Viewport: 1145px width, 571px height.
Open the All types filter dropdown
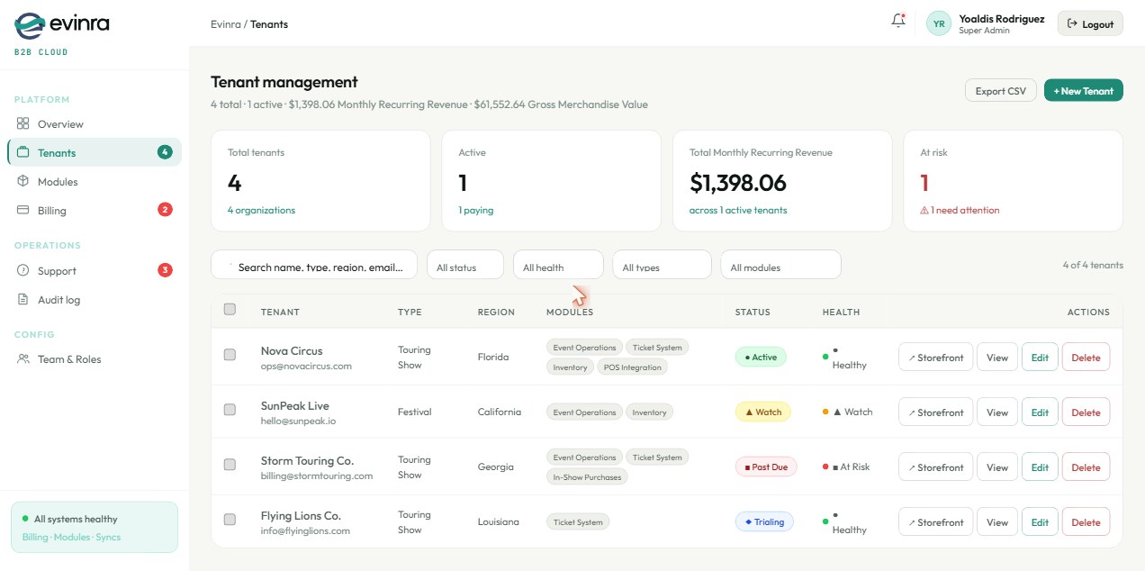pyautogui.click(x=663, y=265)
